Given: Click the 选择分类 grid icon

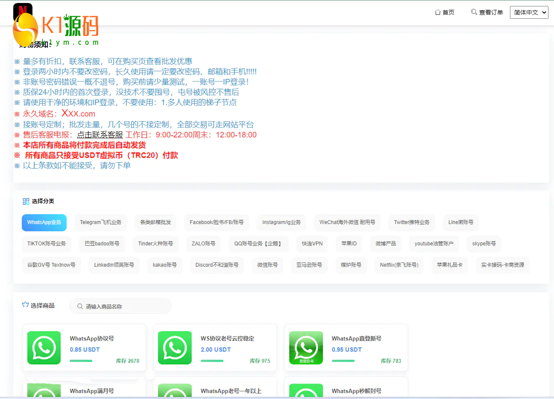Looking at the screenshot, I should [26, 201].
